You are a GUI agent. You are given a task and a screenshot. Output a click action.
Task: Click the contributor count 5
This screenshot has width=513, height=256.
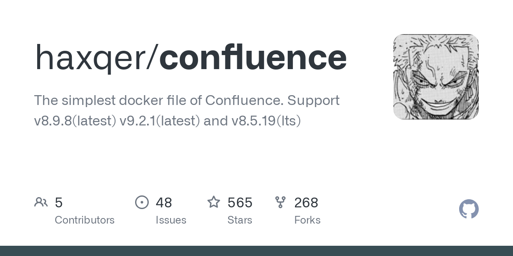[59, 203]
